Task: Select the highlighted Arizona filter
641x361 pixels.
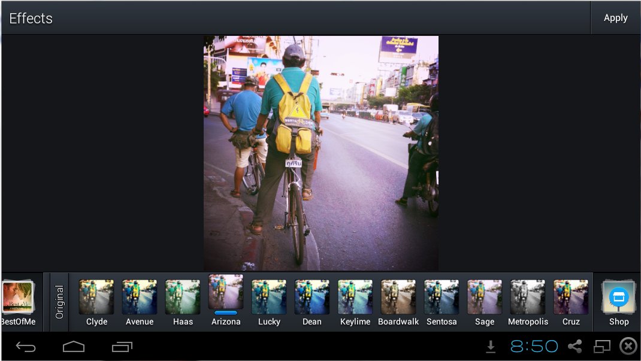Action: pyautogui.click(x=226, y=300)
